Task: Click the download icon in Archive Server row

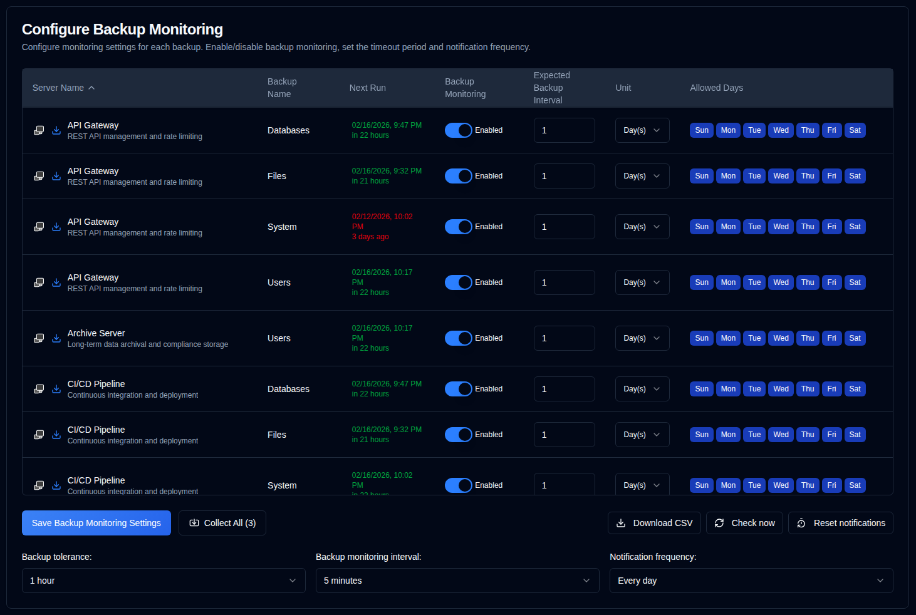Action: point(56,338)
